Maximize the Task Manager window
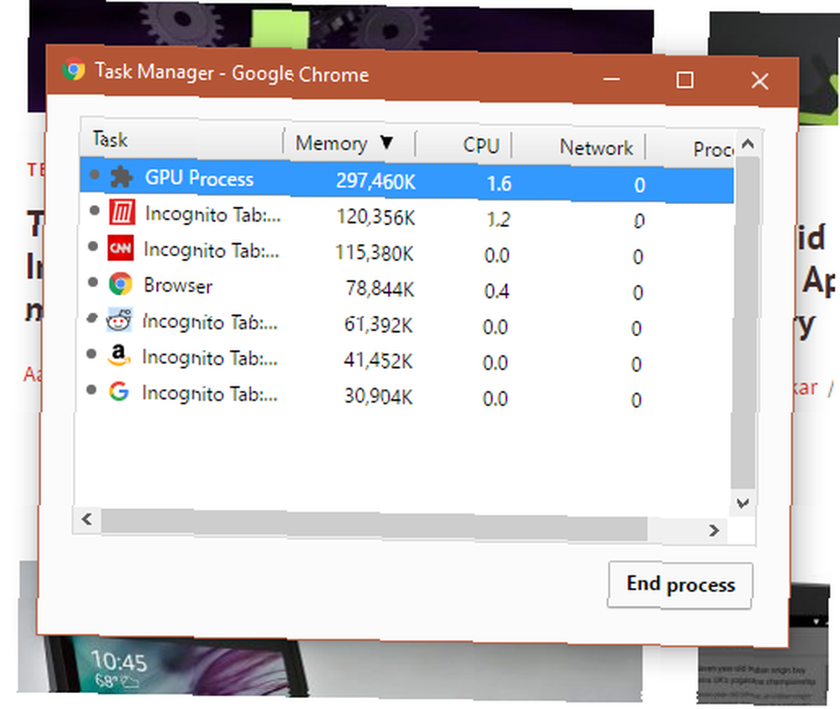This screenshot has height=709, width=840. point(685,80)
